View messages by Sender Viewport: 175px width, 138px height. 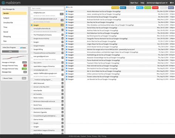[x=14, y=13]
